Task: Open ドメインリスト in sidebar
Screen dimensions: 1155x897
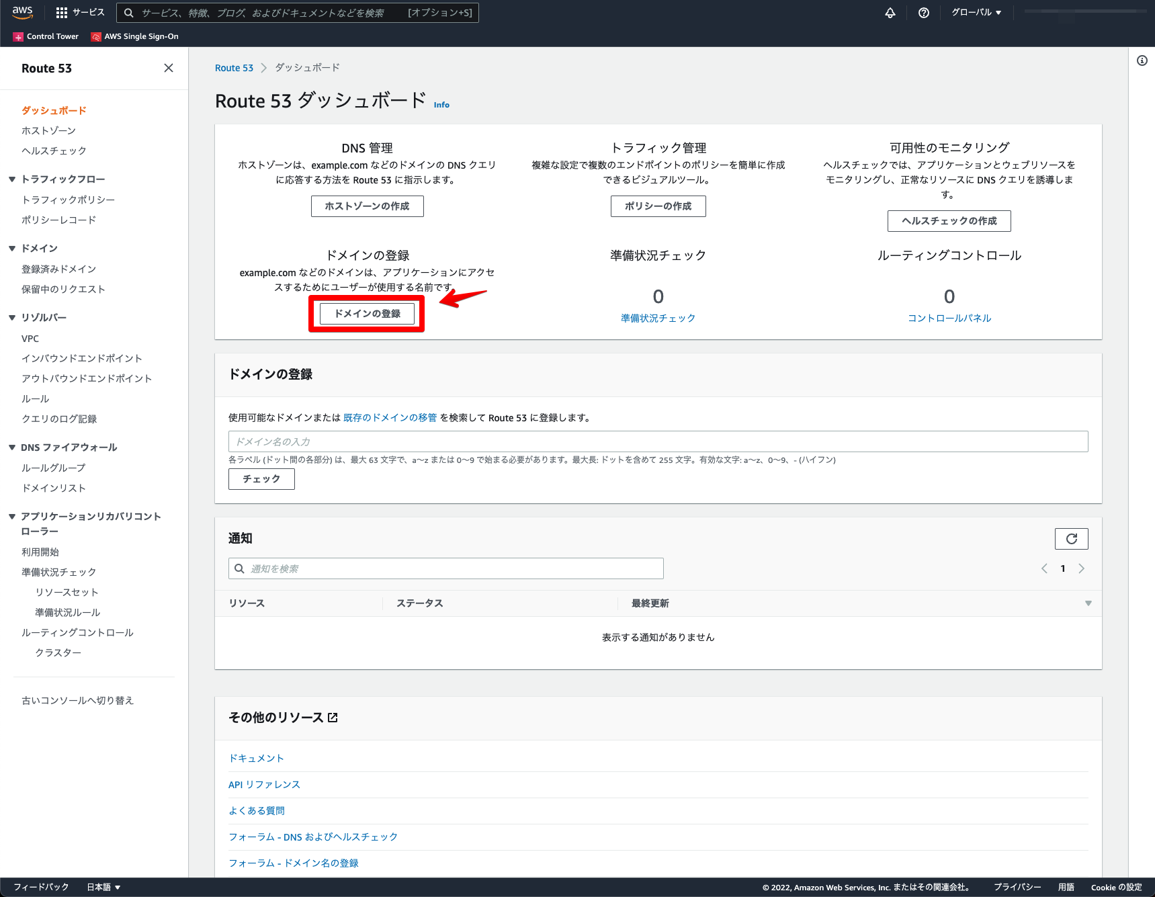Action: point(54,488)
